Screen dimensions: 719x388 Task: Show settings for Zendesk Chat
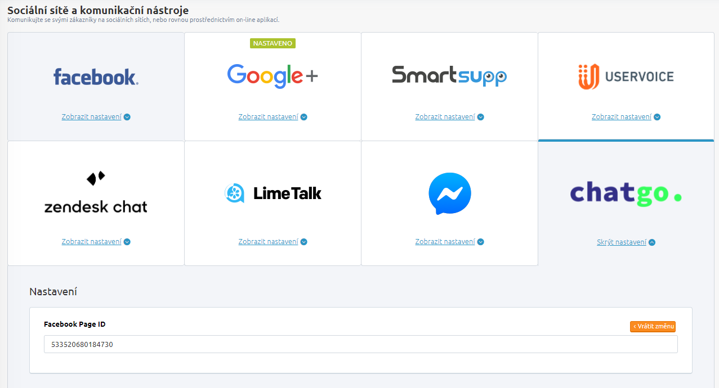(x=92, y=242)
